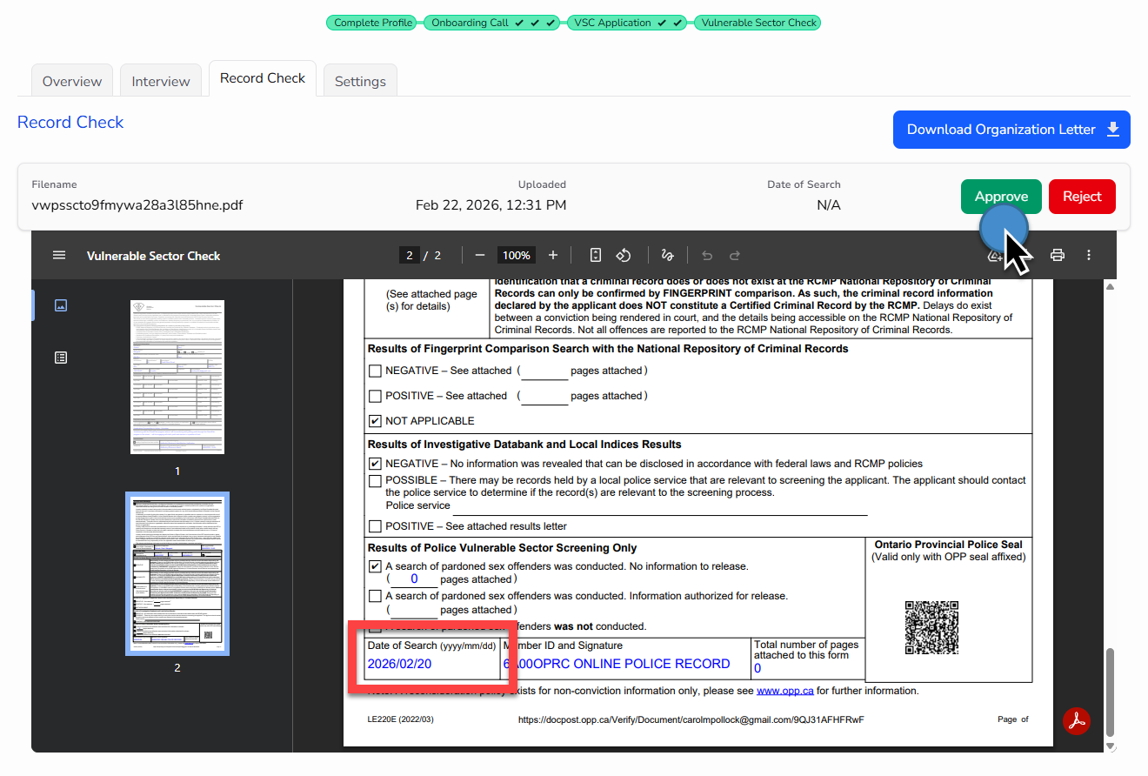Click filename vwpsscto9fmywa28a3l85hne.pdf
This screenshot has width=1148, height=776.
(x=137, y=205)
